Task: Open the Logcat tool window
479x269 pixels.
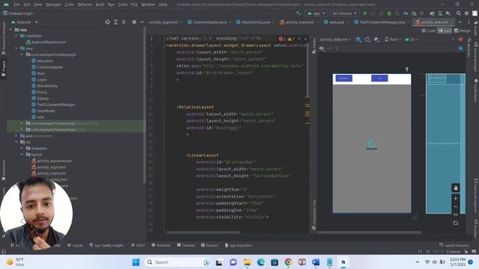Action: [x=75, y=245]
